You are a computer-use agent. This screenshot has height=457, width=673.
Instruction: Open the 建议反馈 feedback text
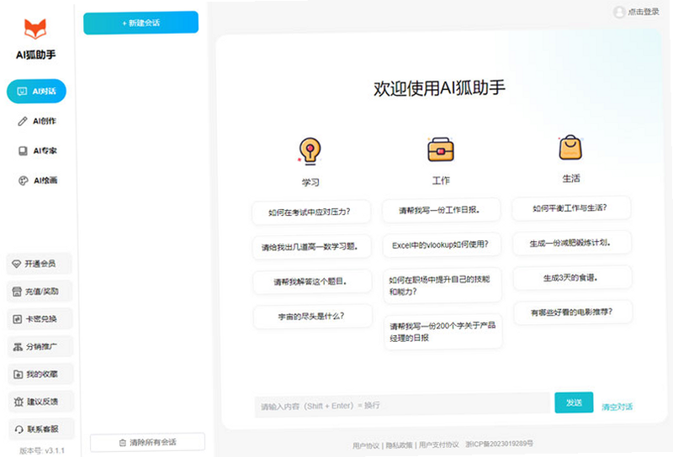click(43, 402)
